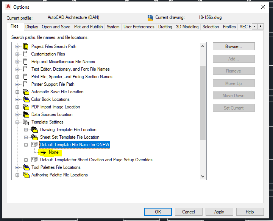This screenshot has width=273, height=221.
Task: Expand Authoring Palette File Locations node
Action: [x=17, y=175]
